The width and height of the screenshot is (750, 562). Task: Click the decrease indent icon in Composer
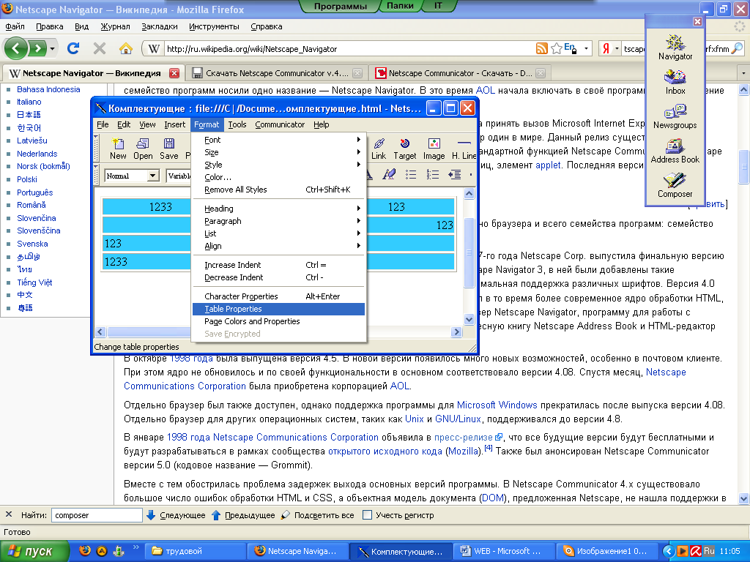click(454, 175)
